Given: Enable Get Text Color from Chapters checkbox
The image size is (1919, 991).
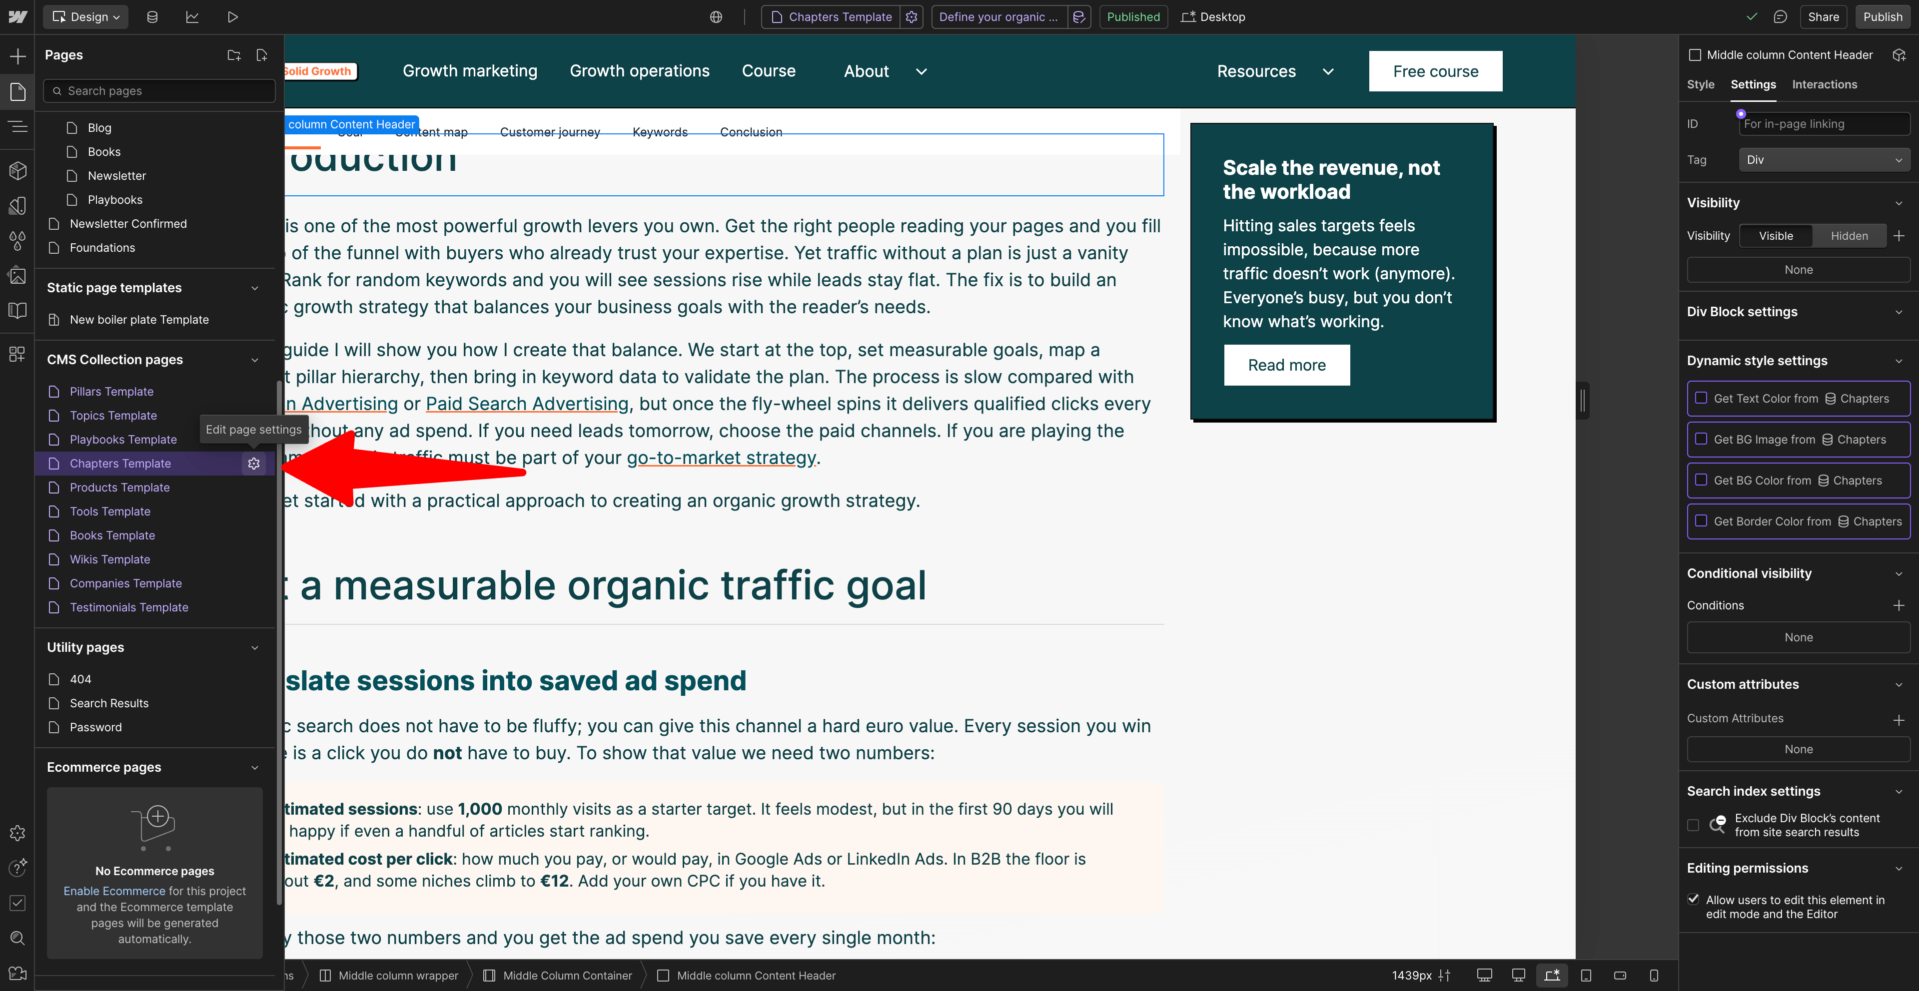Looking at the screenshot, I should (1701, 398).
